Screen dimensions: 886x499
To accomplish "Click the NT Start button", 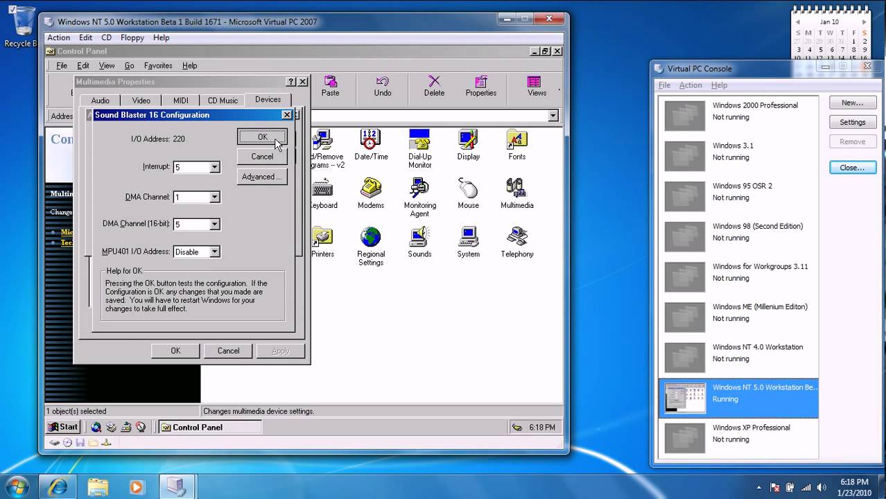I will coord(64,427).
